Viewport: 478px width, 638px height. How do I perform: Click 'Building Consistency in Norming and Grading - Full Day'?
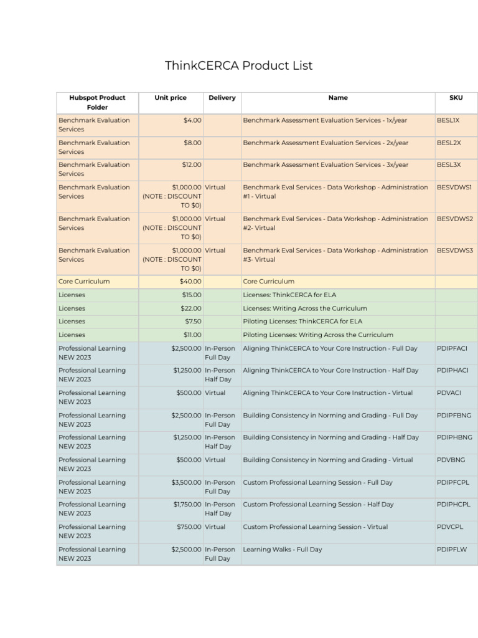(330, 416)
